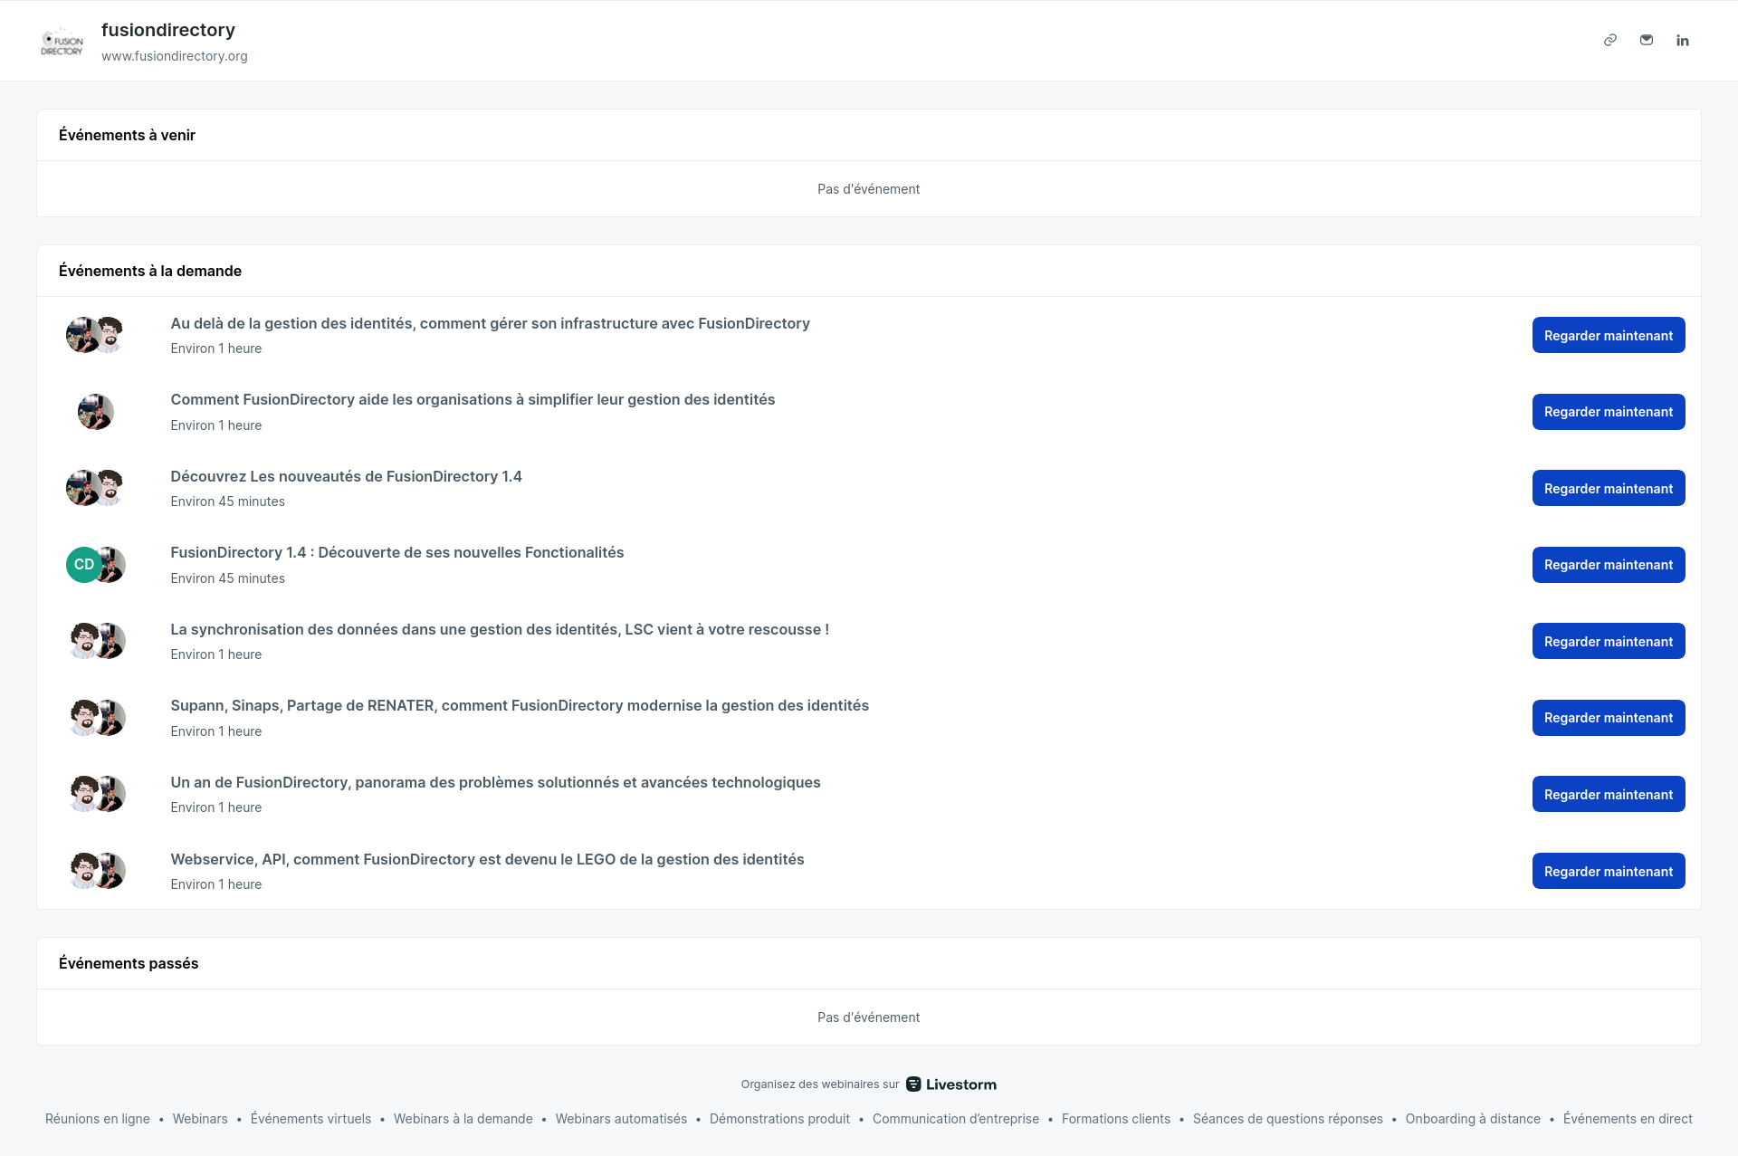
Task: Open the website link icon in header
Action: click(1610, 40)
